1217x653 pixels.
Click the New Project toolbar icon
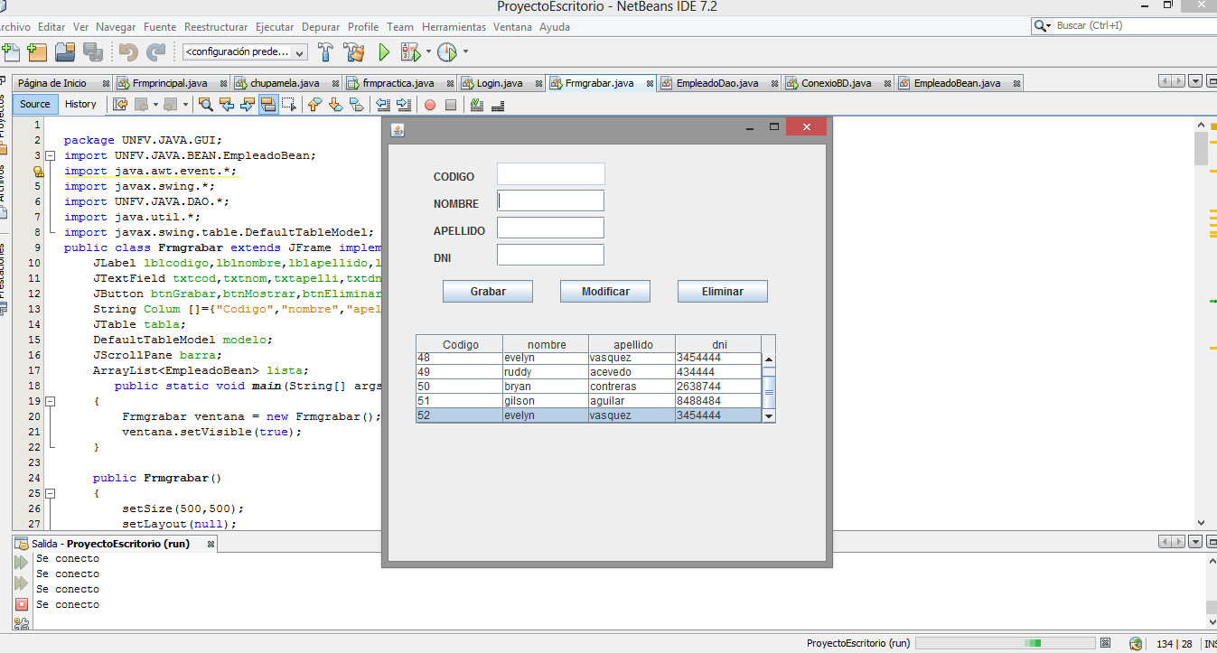click(x=37, y=51)
